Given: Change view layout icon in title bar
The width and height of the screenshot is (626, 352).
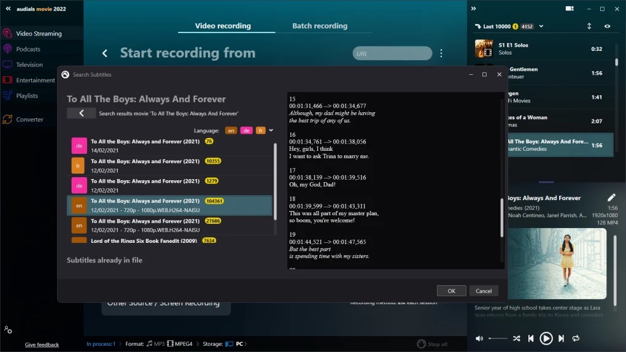Looking at the screenshot, I should click(570, 9).
